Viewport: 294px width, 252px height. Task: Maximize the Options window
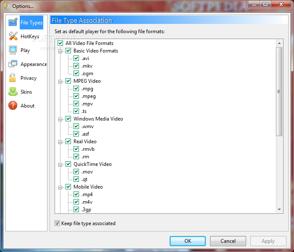265,4
